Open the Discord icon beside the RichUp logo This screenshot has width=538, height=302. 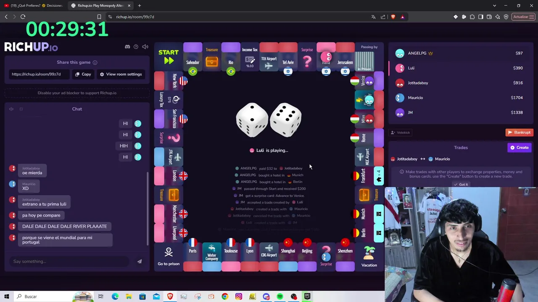[x=127, y=47]
